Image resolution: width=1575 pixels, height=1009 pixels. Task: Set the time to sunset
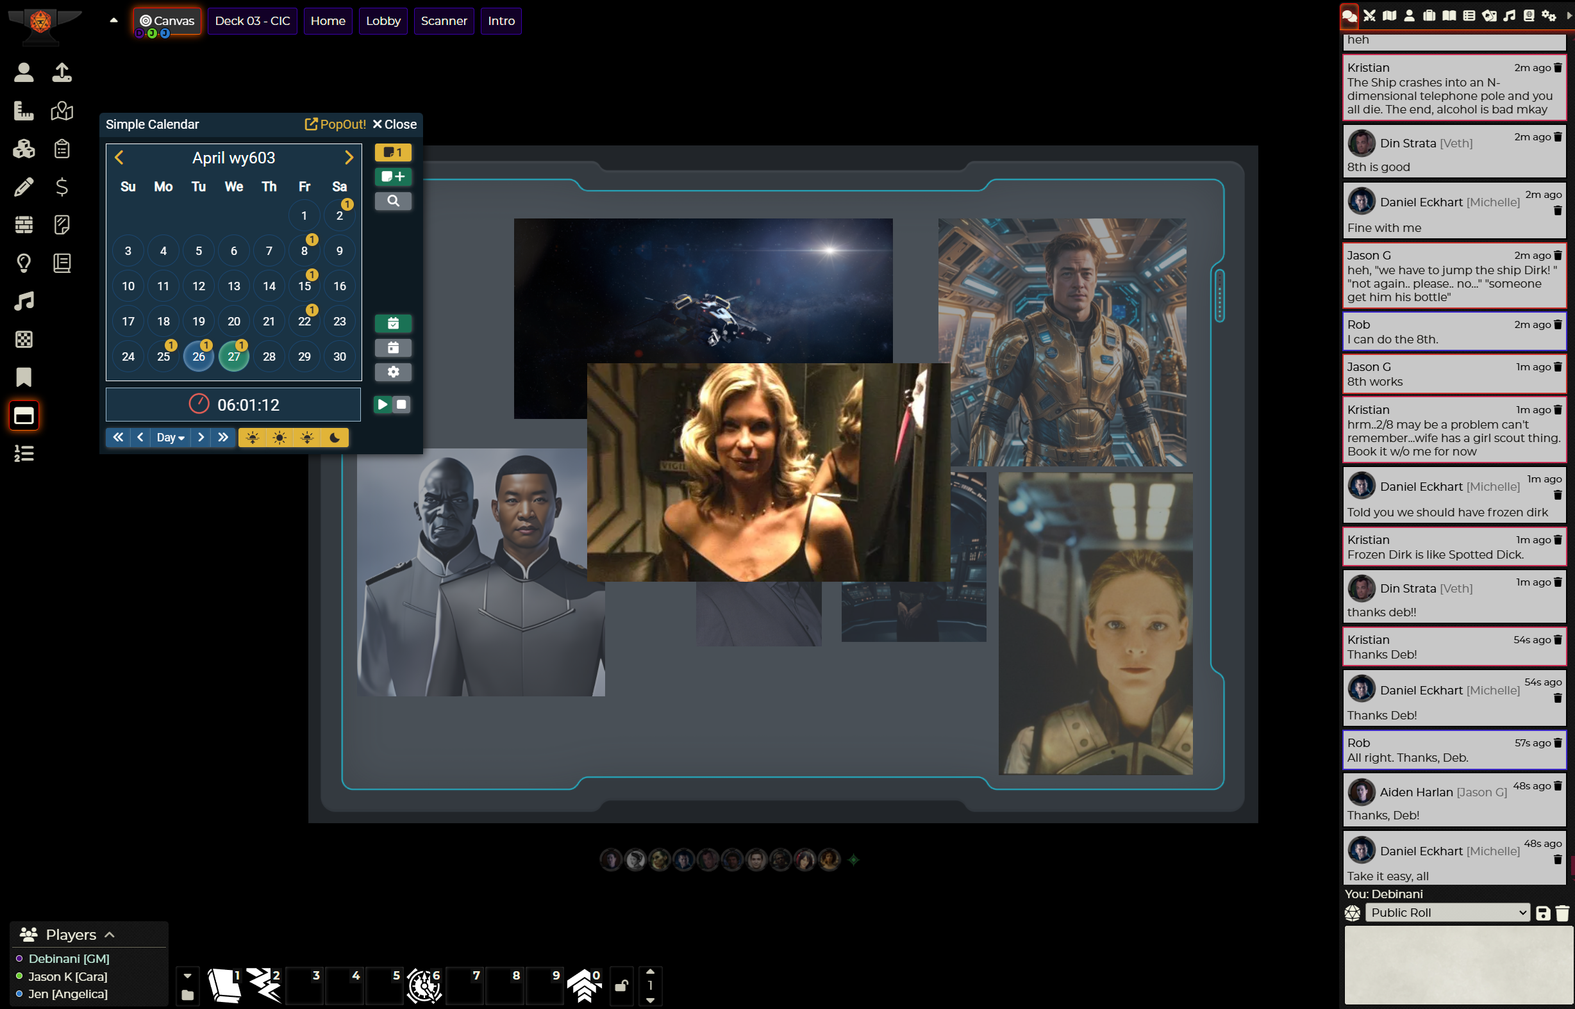tap(308, 438)
